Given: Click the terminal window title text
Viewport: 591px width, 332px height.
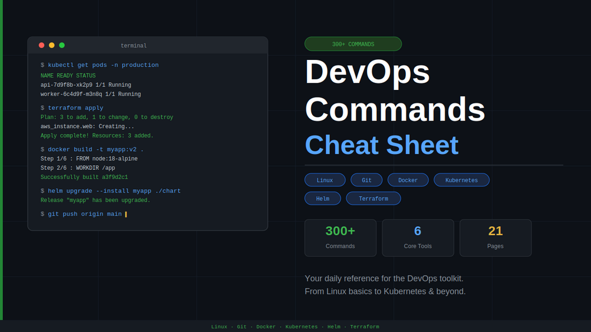Looking at the screenshot, I should click(133, 46).
